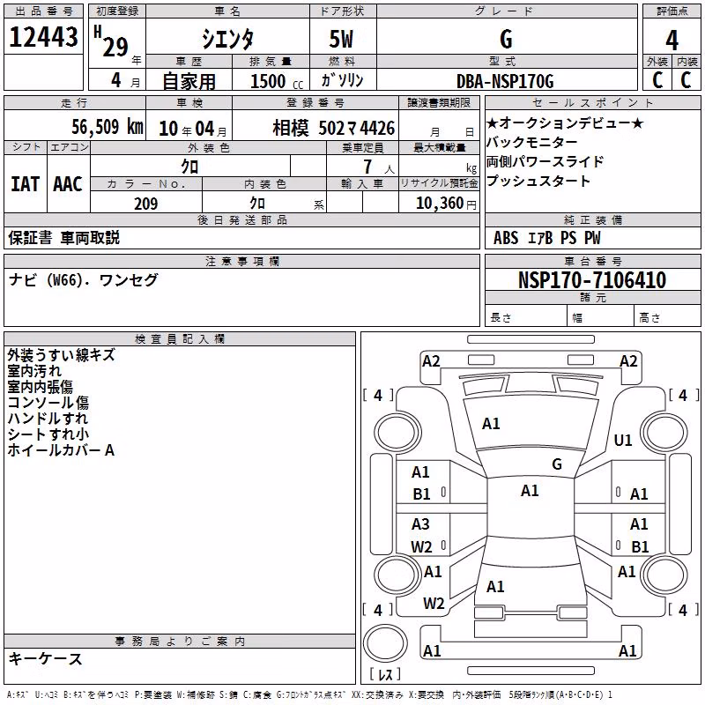Viewport: 705px width, 705px height.
Task: Click ★オークションデビュー★ sales point
Action: 565,122
